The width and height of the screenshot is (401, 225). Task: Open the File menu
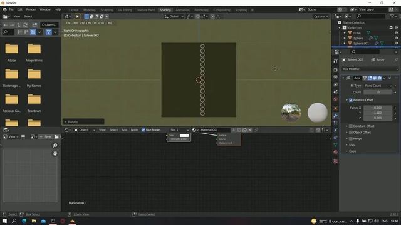[x=11, y=9]
